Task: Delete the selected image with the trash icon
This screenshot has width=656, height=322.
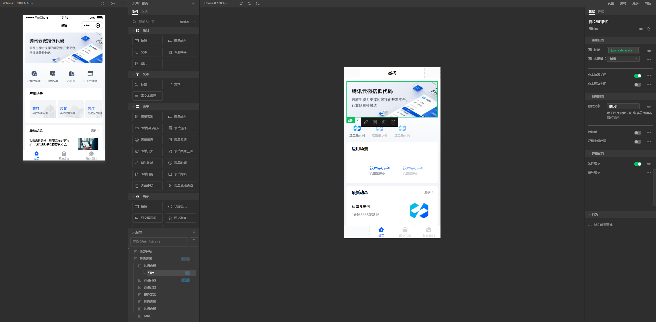Action: point(393,122)
